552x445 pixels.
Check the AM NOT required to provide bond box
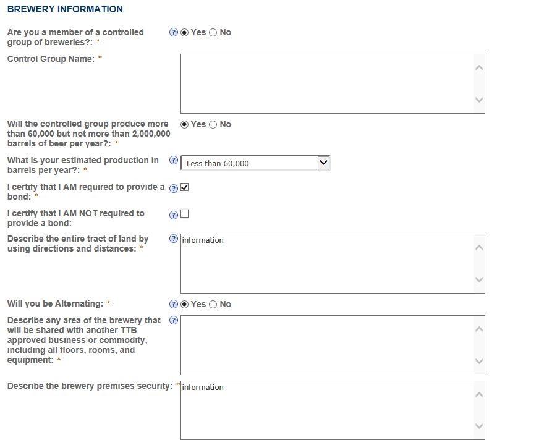coord(184,214)
